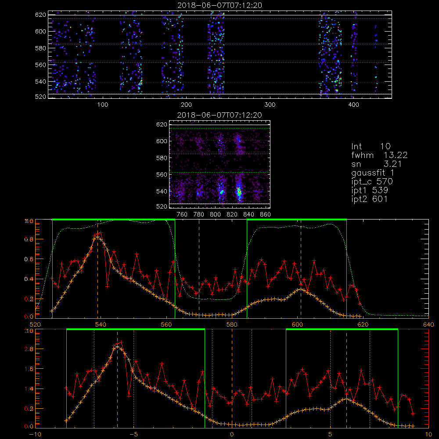Click the timestamp title above the wide top image
This screenshot has height=439, width=439.
(220, 5)
